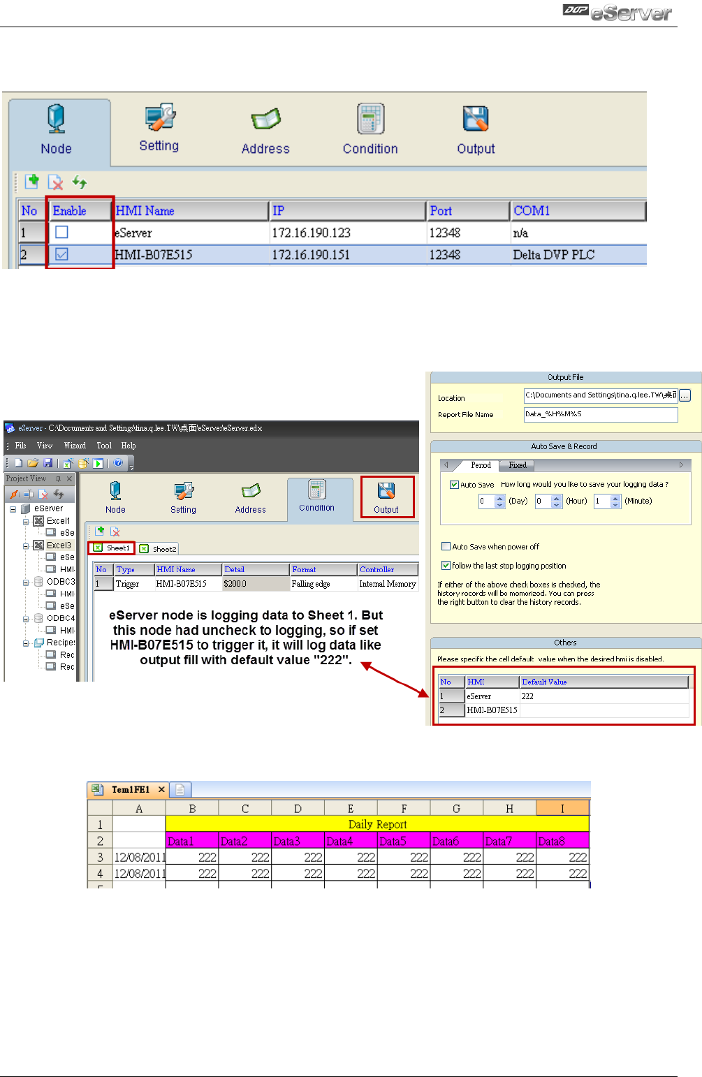Viewport: 702px width, 1077px height.
Task: Click the Report File Name input field
Action: 600,414
